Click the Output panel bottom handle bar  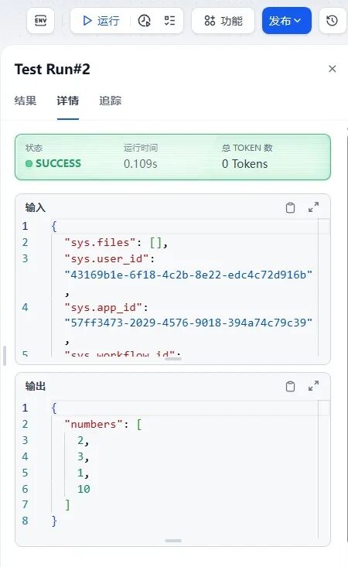[x=173, y=541]
